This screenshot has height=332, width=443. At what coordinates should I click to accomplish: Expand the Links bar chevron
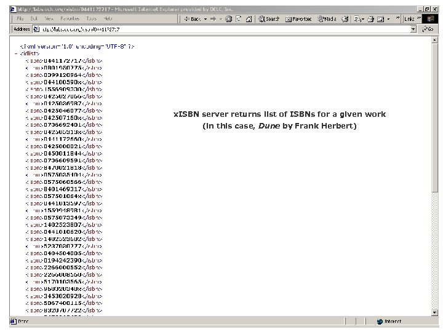(419, 18)
